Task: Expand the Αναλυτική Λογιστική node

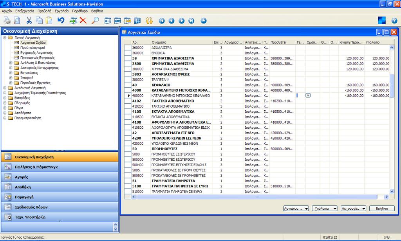Action: coord(5,88)
